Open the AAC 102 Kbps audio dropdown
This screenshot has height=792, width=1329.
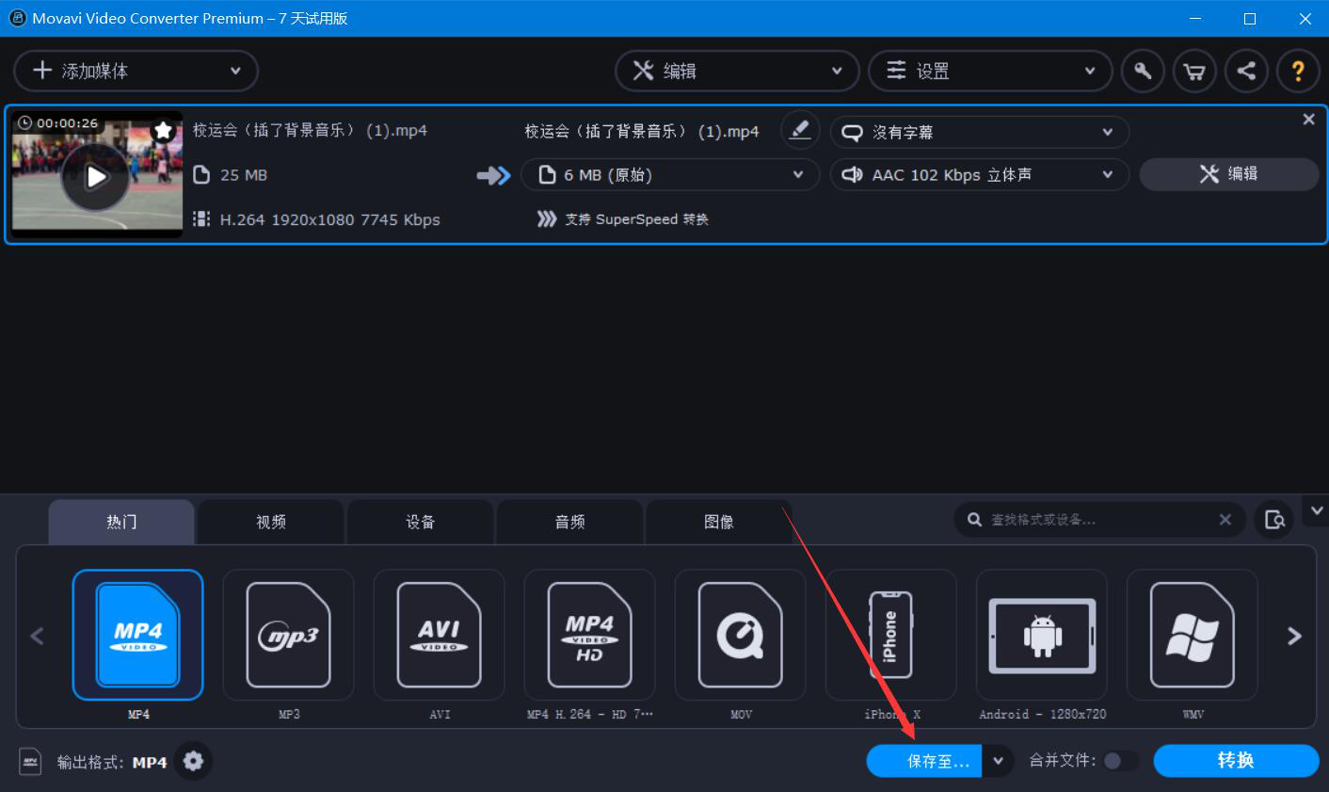[x=979, y=174]
